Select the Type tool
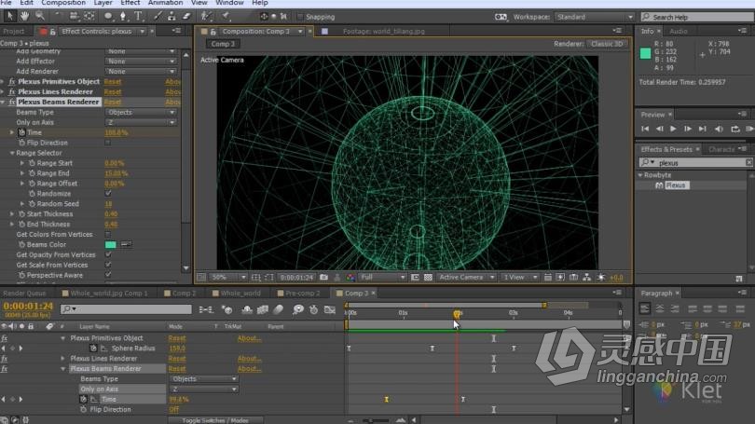The height and width of the screenshot is (424, 755). (x=139, y=16)
